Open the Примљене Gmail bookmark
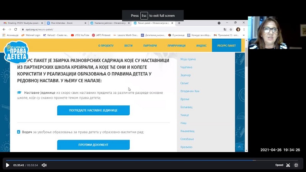The image size is (306, 172). point(226,35)
